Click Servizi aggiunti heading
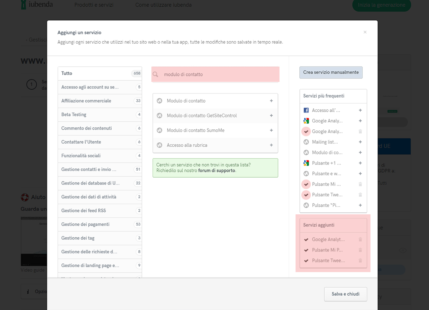This screenshot has height=310, width=429. pyautogui.click(x=319, y=225)
